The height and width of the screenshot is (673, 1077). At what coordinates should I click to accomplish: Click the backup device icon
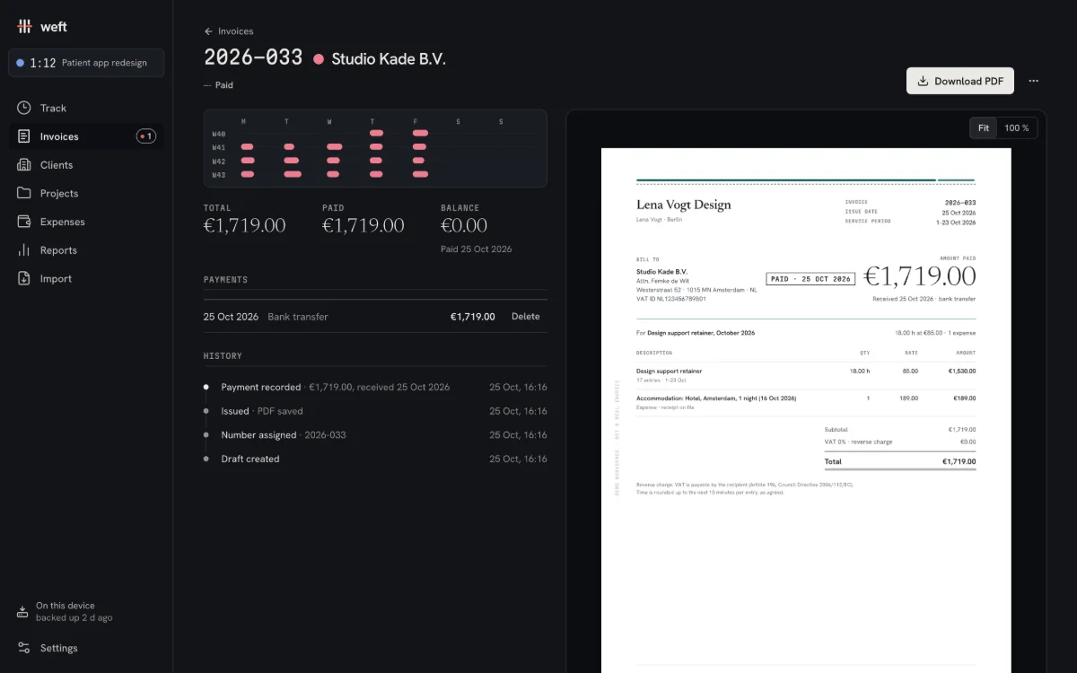coord(23,612)
